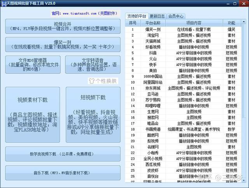The image size is (249, 188).
Task: Select the 书画频道 row
Action: (x=183, y=129)
